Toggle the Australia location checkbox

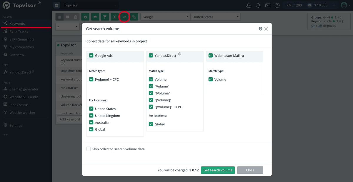[91, 122]
